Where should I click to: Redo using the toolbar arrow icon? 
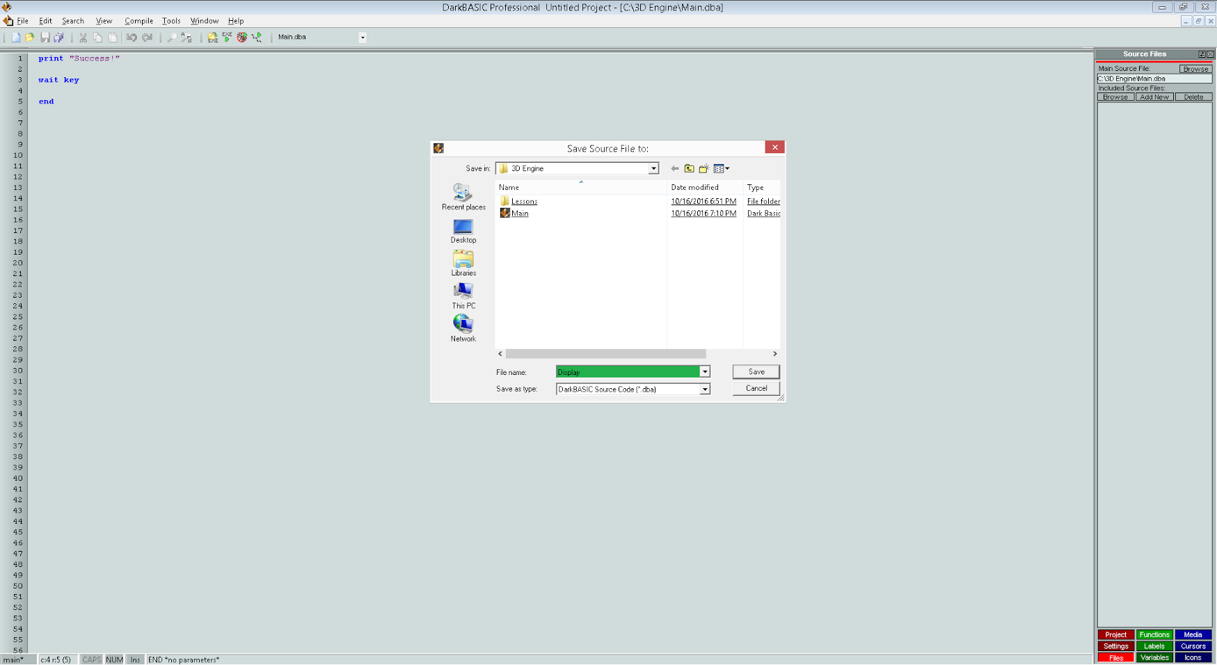pos(147,38)
